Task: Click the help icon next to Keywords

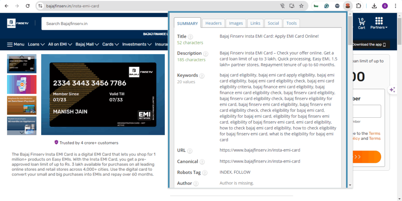Action: click(x=202, y=76)
